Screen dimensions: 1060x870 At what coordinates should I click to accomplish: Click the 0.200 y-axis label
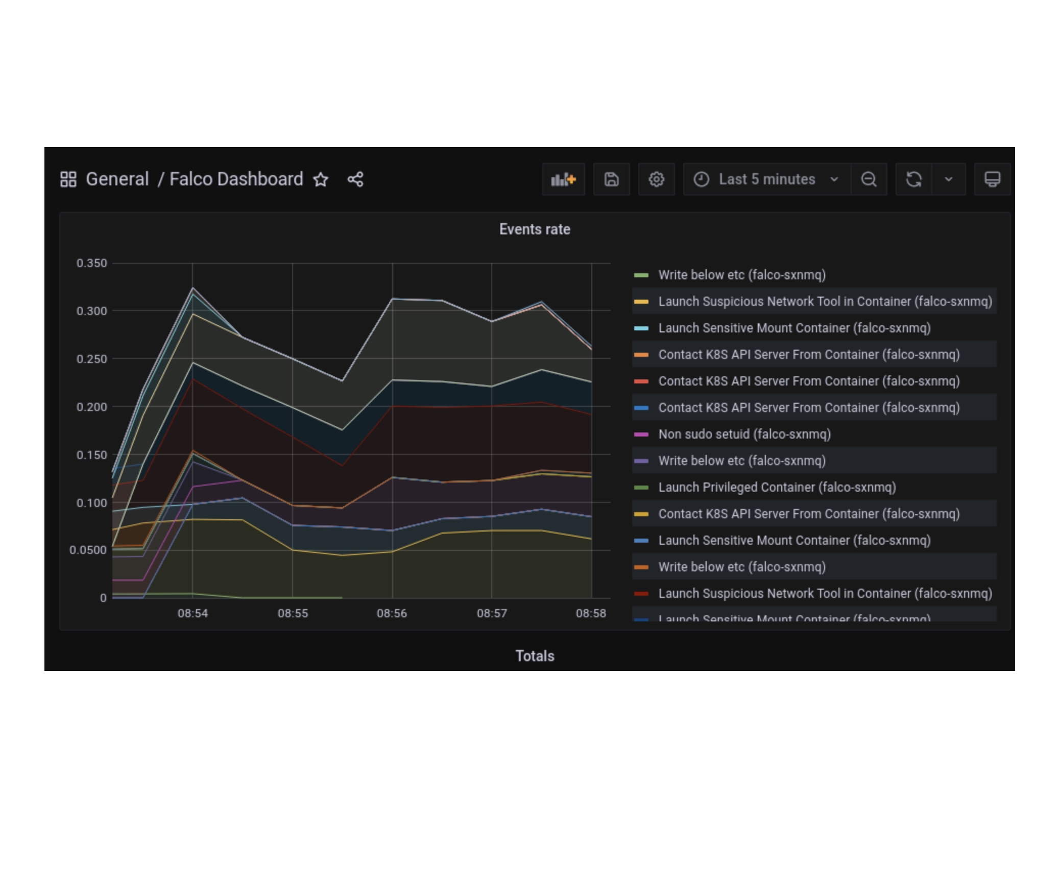pyautogui.click(x=92, y=407)
